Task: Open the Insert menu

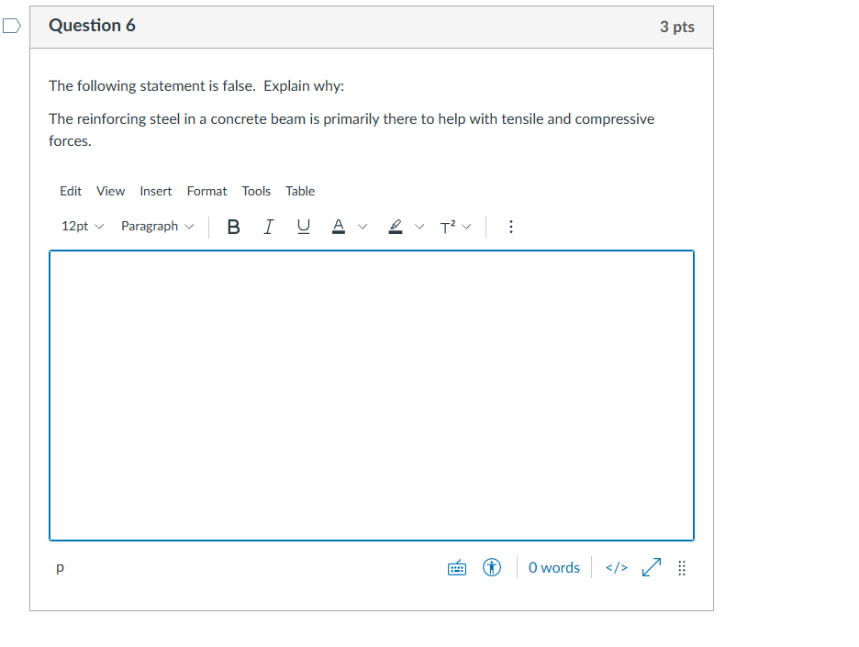Action: (155, 191)
